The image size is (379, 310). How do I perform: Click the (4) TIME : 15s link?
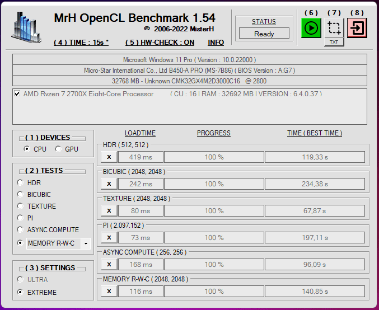[x=81, y=43]
